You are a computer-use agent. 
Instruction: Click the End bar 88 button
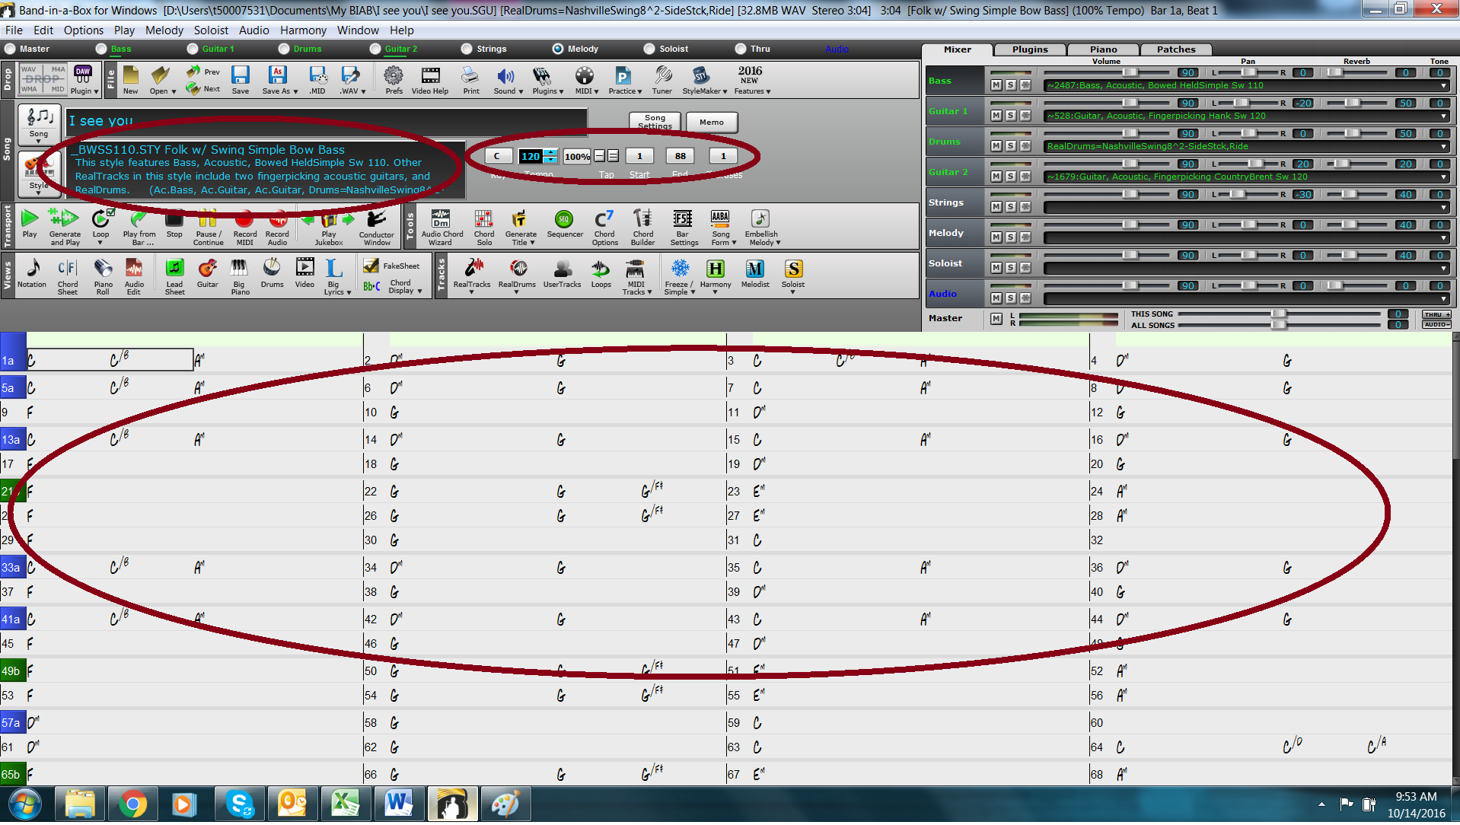pyautogui.click(x=680, y=156)
